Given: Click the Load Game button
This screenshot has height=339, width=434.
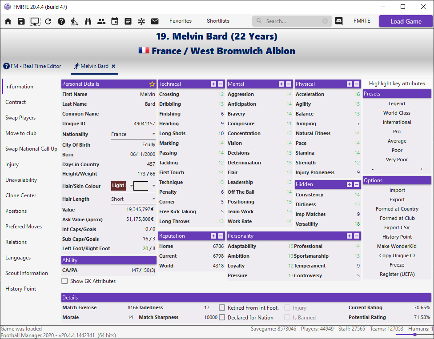Looking at the screenshot, I should tap(406, 21).
